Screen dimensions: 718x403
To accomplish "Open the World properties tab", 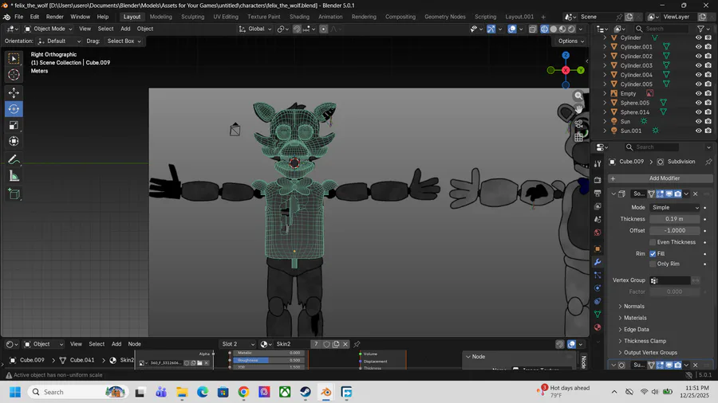I will point(598,233).
